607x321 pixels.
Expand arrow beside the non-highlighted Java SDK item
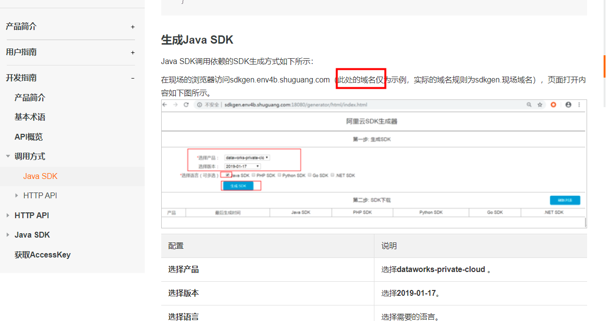click(8, 235)
